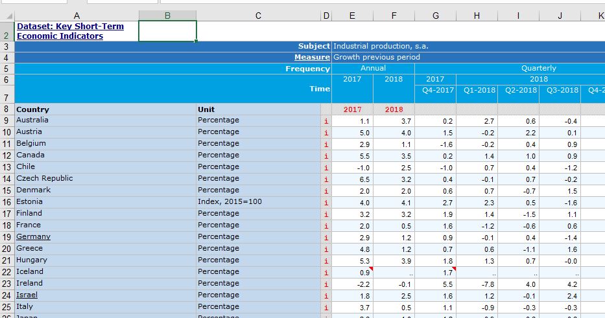Click the Annual header cell
Image resolution: width=605 pixels, height=318 pixels.
point(373,68)
